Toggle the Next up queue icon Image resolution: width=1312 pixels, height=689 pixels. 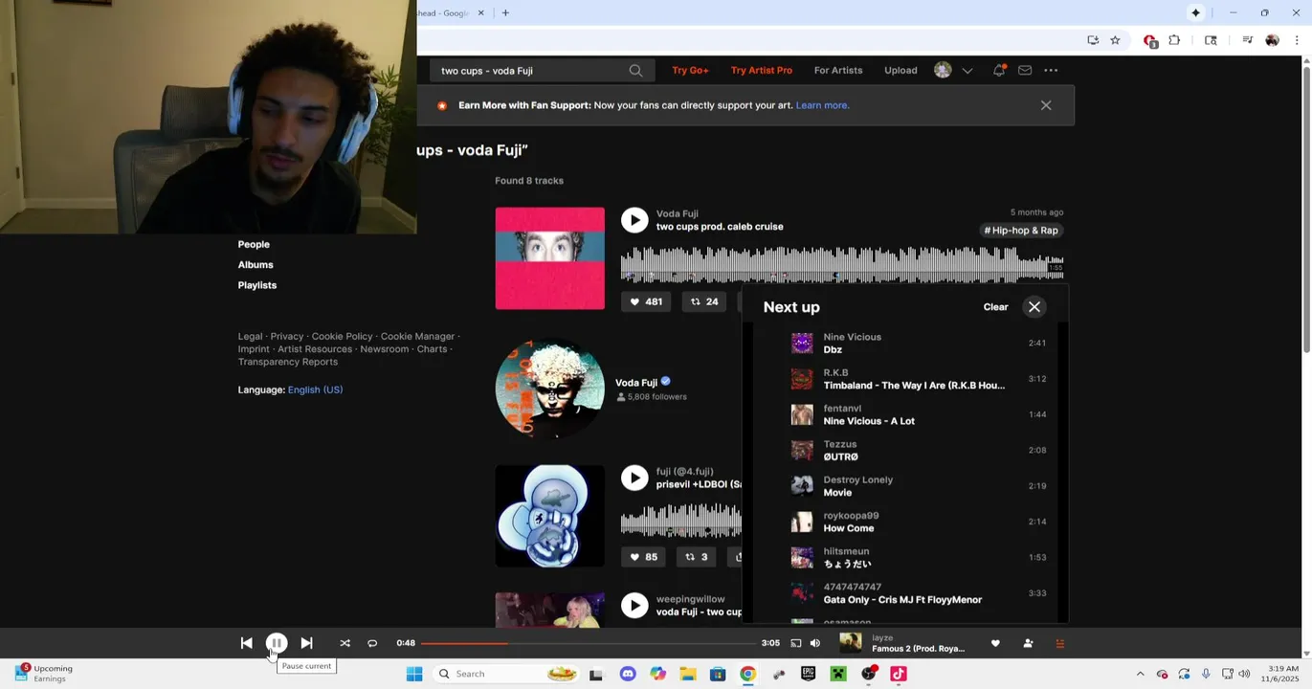(1059, 643)
